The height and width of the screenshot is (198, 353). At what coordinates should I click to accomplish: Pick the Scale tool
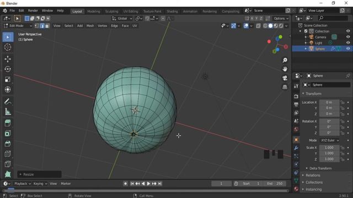point(8,79)
